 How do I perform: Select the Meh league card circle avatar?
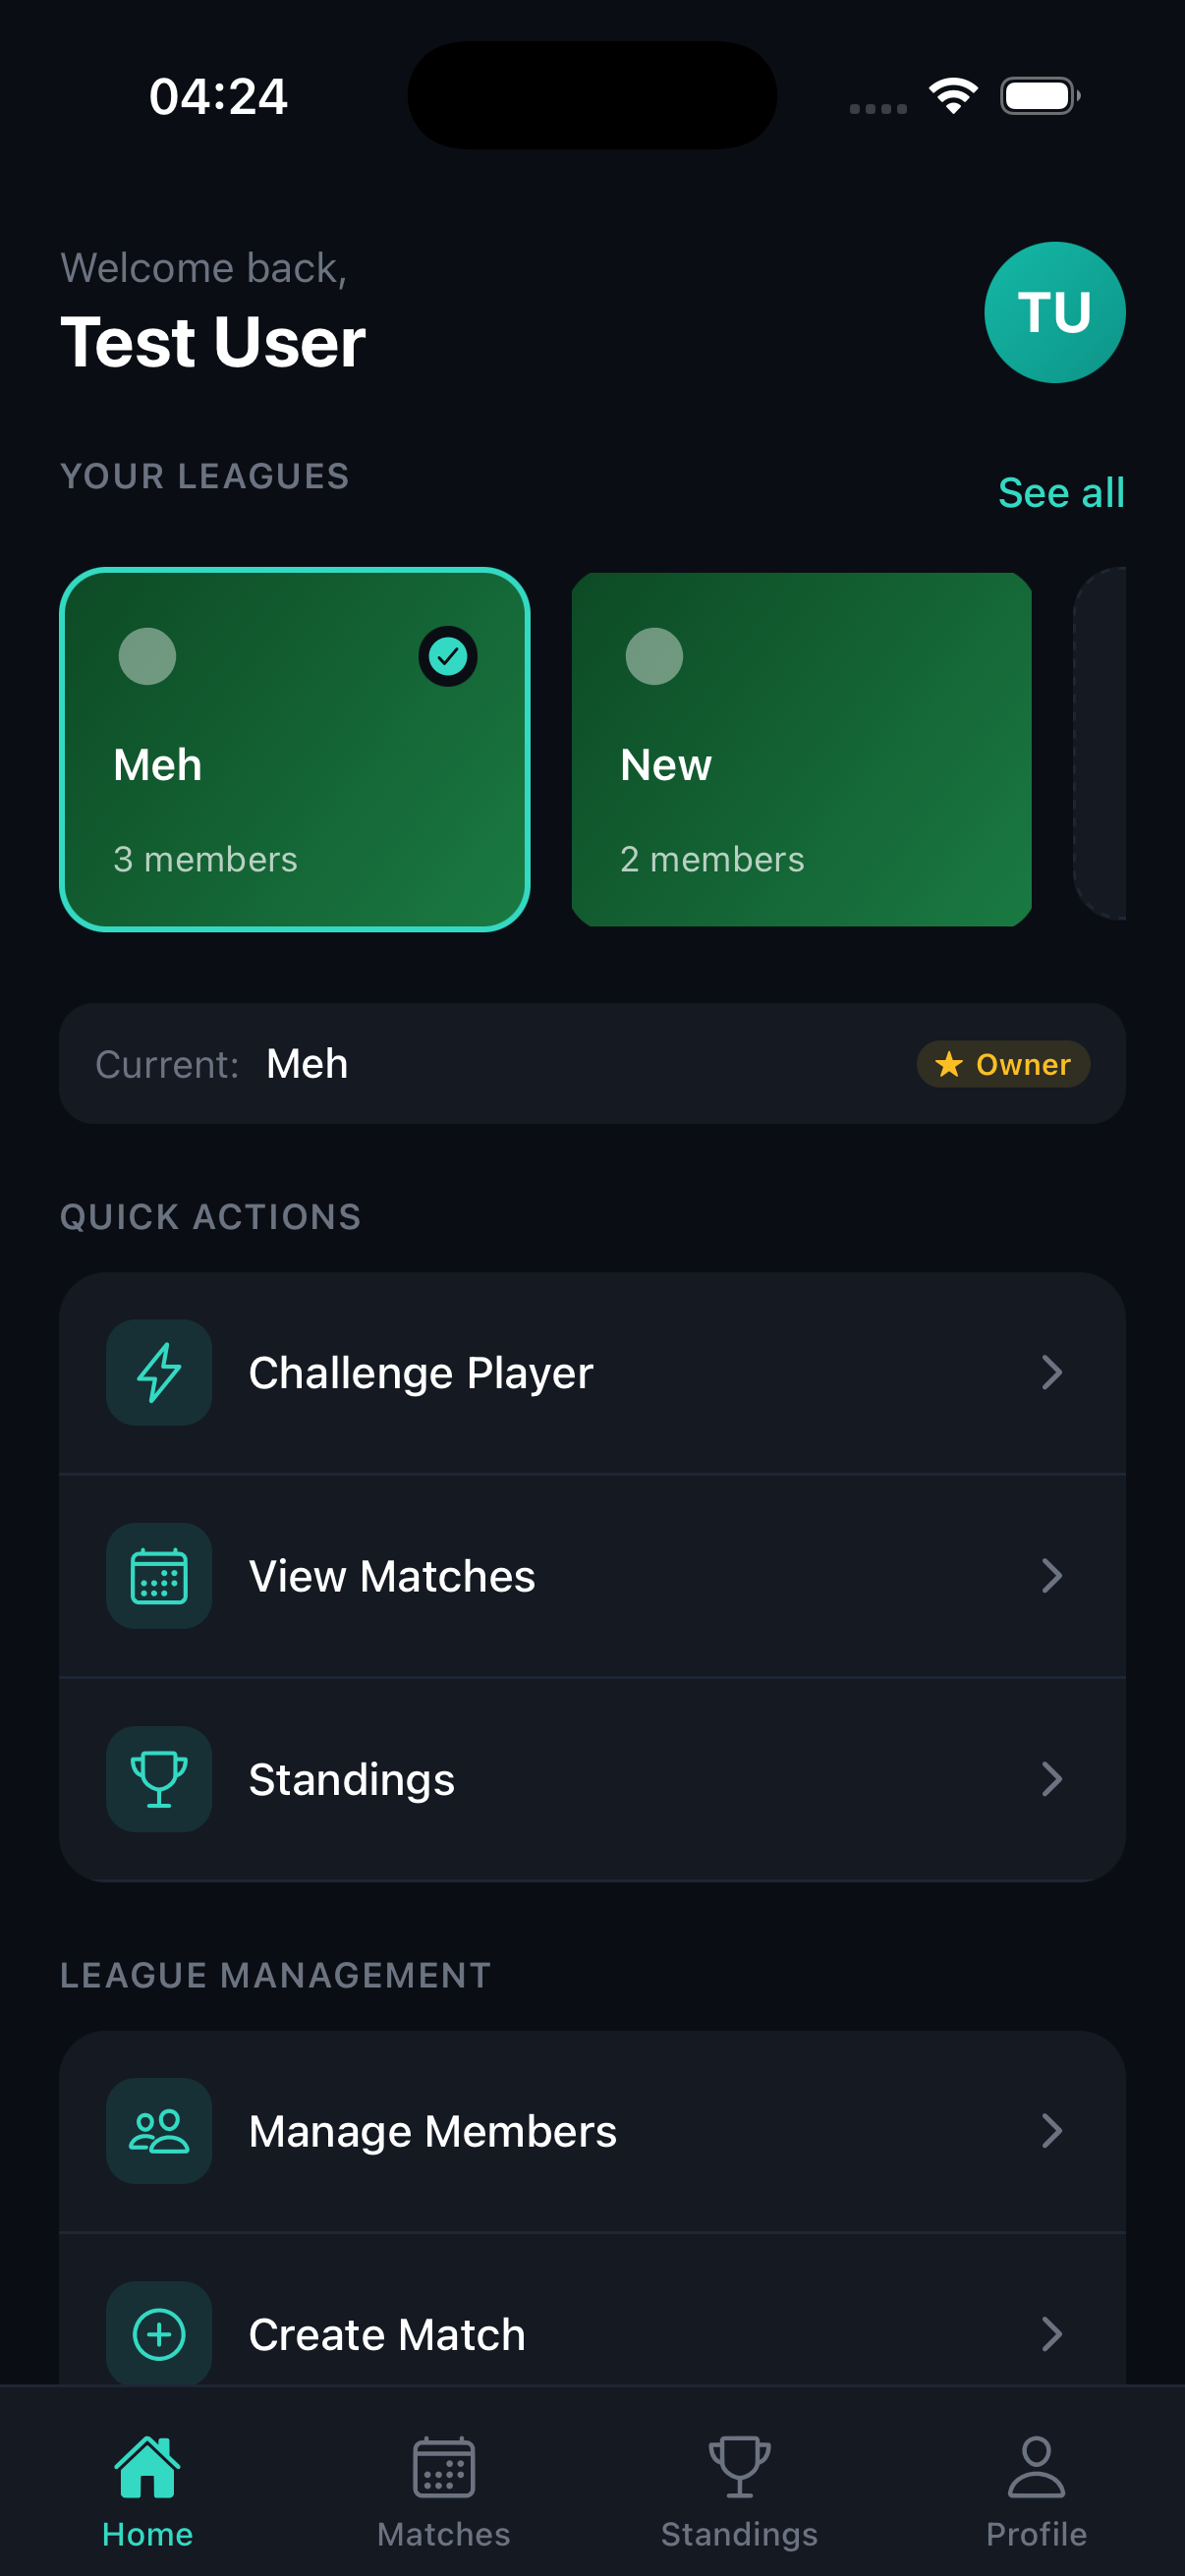point(147,656)
